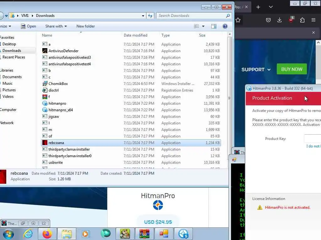Viewport: 321px width, 240px height.
Task: Click the change view icon
Action: (x=196, y=26)
